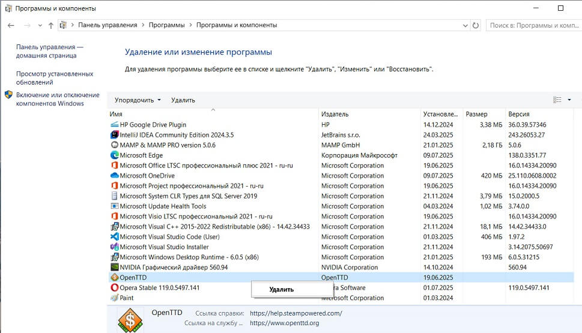Sort by the Размер column header
This screenshot has width=582, height=333.
(x=484, y=114)
